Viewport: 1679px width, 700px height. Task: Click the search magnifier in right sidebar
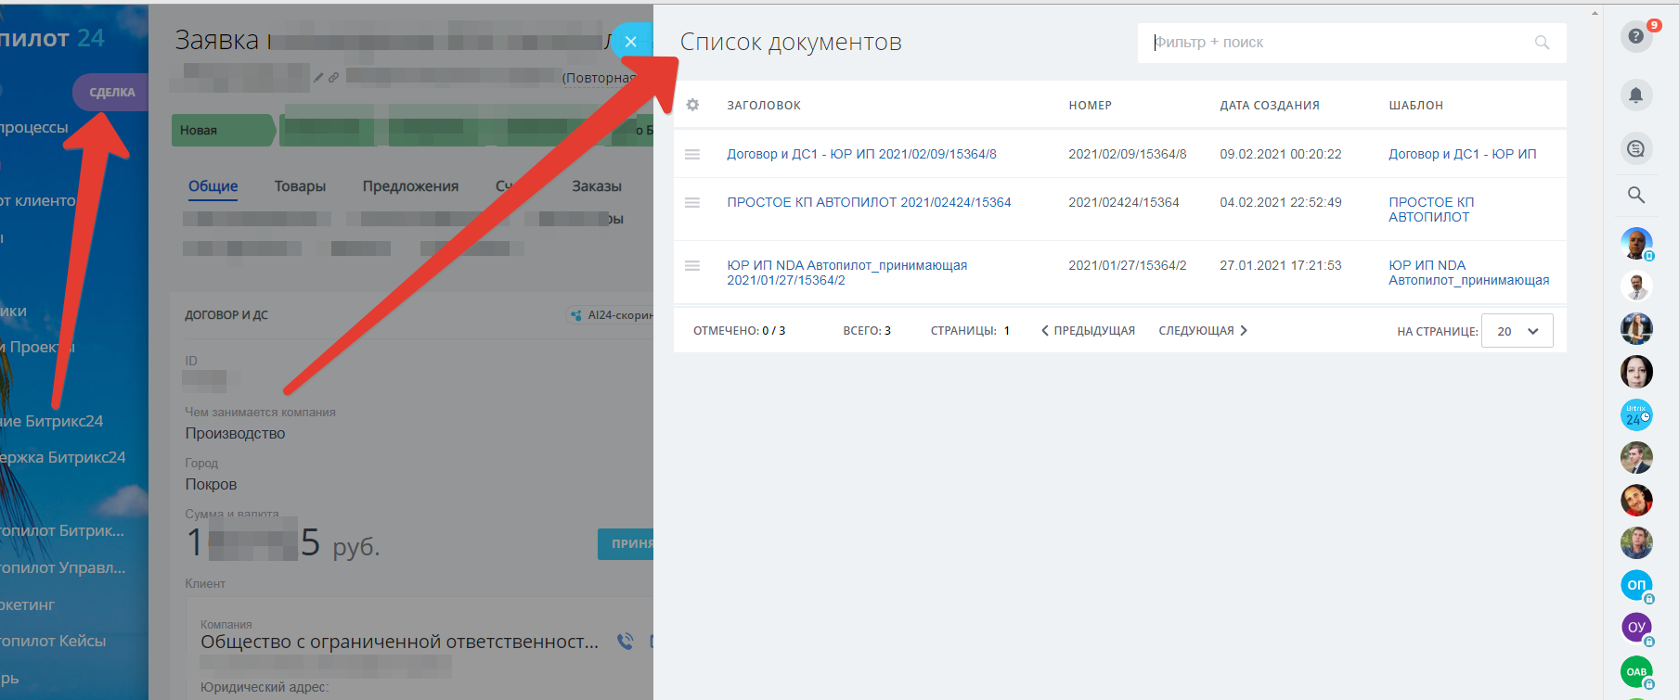(x=1635, y=195)
